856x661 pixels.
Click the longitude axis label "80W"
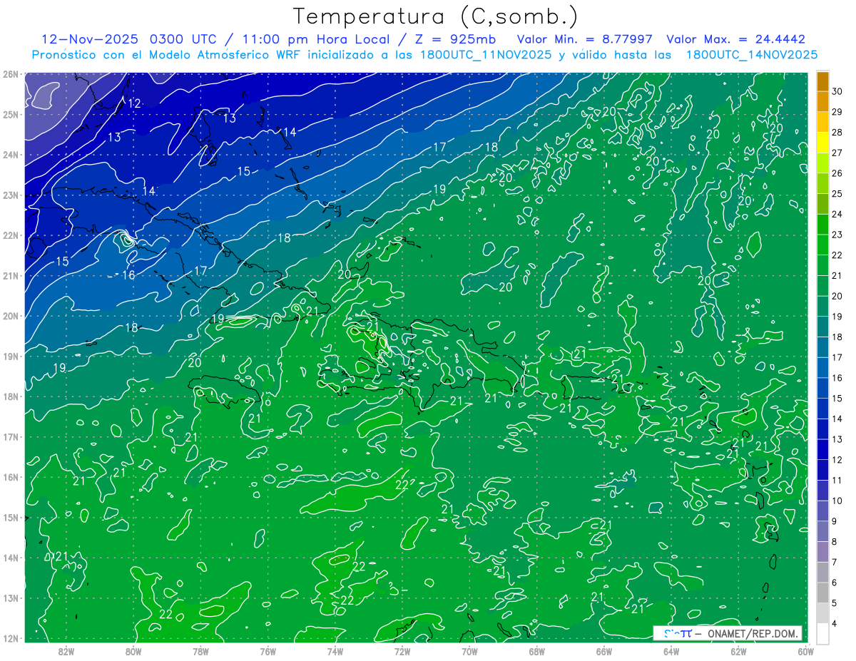tap(133, 651)
